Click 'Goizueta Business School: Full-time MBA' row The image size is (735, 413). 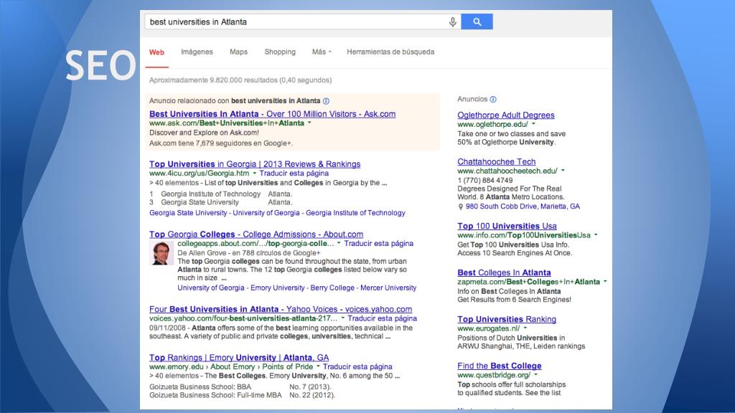click(242, 395)
